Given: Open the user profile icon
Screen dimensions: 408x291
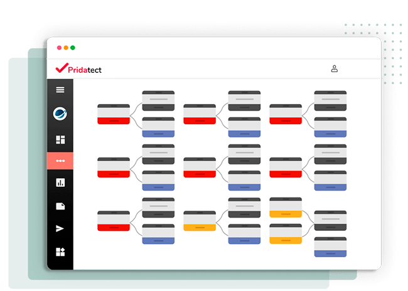Looking at the screenshot, I should click(335, 68).
